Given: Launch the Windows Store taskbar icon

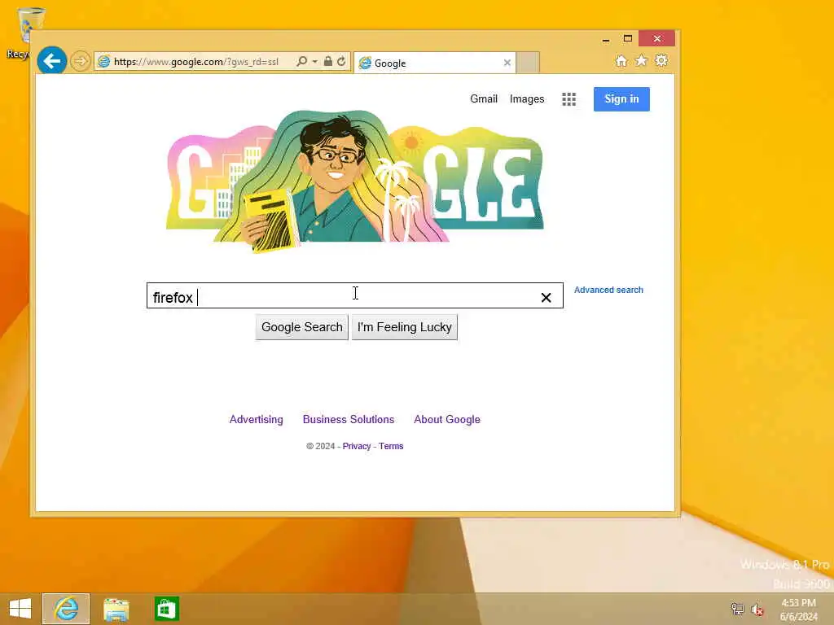Looking at the screenshot, I should tap(166, 609).
